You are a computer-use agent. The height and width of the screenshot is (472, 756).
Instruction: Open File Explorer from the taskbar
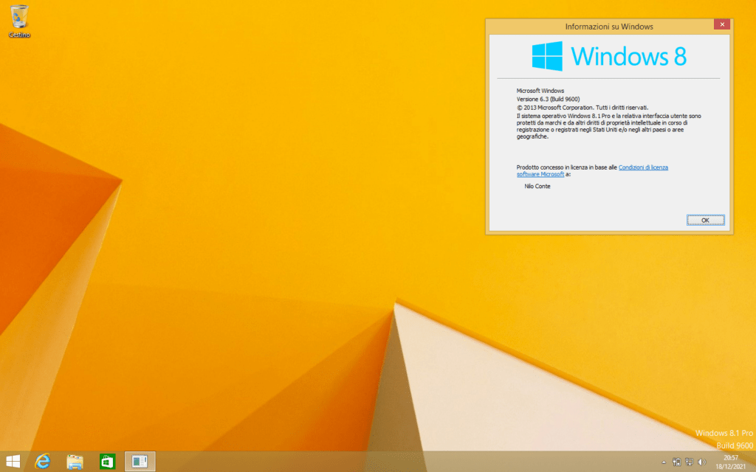point(75,462)
